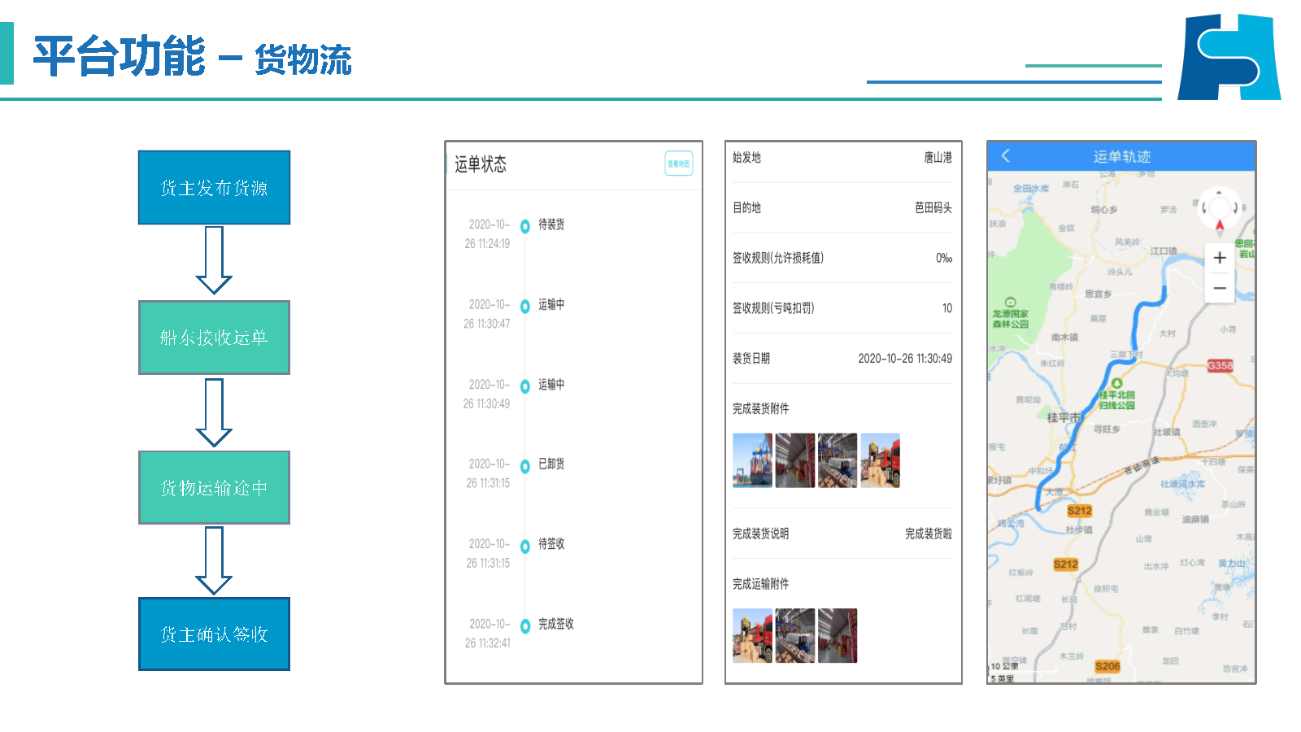Click the back chevron on the 运单轨迹 screen
The height and width of the screenshot is (732, 1301).
tap(1004, 156)
